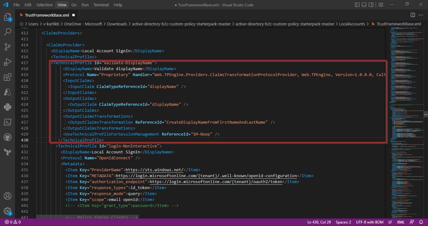The image size is (428, 226).
Task: Open the Terraform icon in activity bar
Action: 7,152
